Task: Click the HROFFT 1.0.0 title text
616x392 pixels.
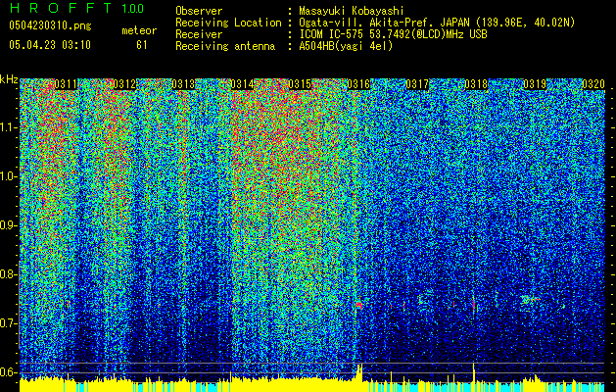Action: click(76, 8)
